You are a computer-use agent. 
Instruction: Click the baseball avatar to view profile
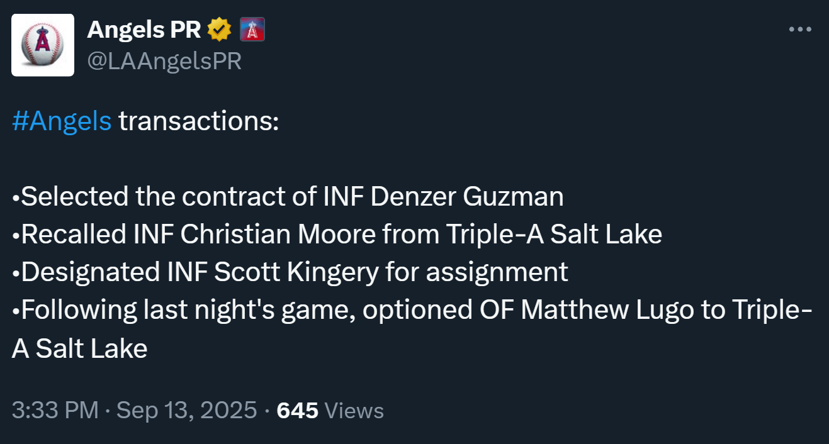coord(42,44)
